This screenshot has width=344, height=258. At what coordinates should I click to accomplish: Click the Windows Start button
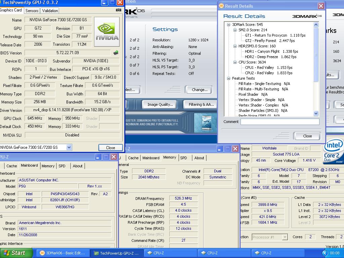16,253
